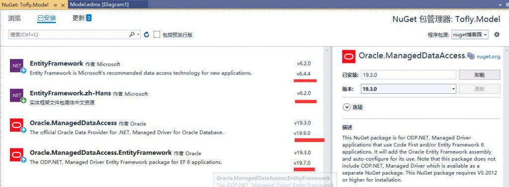509x187 pixels.
Task: Click the 卸载 uninstall button
Action: (480, 75)
